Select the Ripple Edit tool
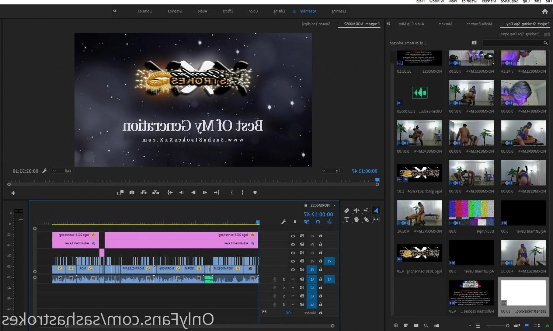This screenshot has width=553, height=331. pos(356,211)
